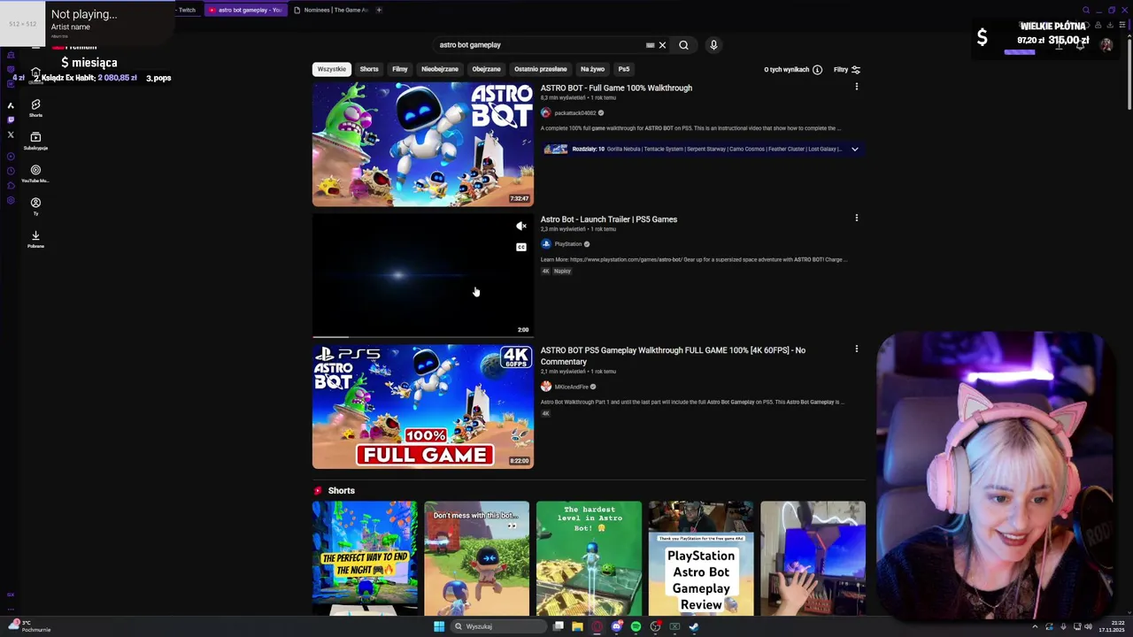
Task: Click the YouTube search input field
Action: point(540,45)
